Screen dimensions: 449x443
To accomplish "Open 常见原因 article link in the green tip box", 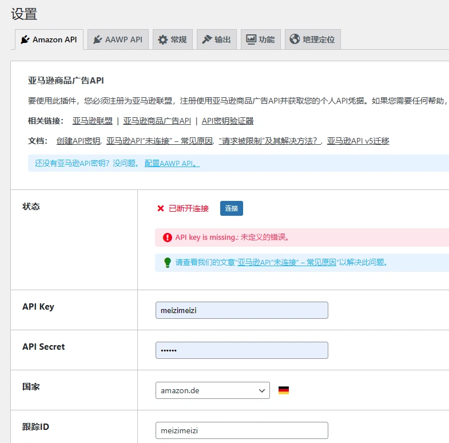I will click(x=287, y=263).
